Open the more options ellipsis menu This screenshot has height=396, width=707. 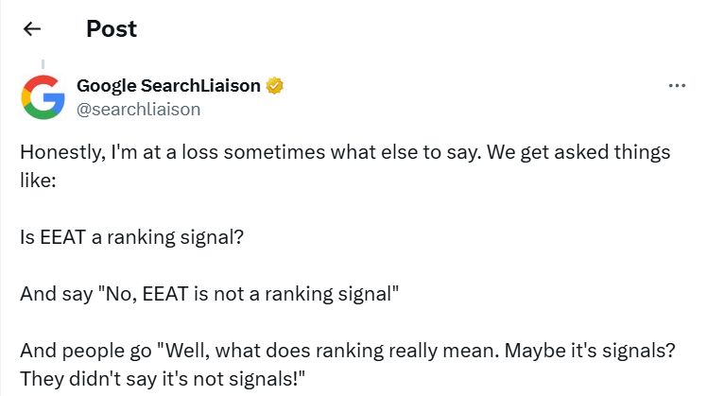(676, 86)
